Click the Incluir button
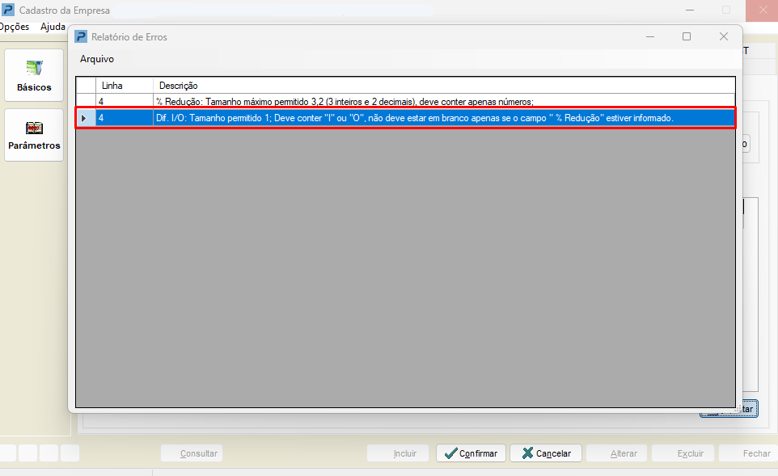Viewport: 778px width, 476px height. click(x=398, y=453)
